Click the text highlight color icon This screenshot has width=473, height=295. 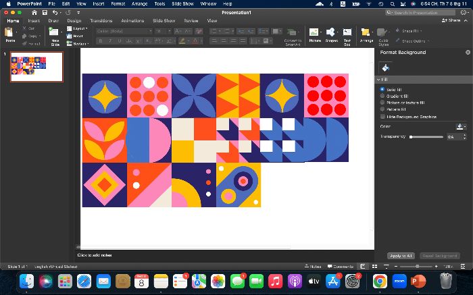tap(182, 41)
